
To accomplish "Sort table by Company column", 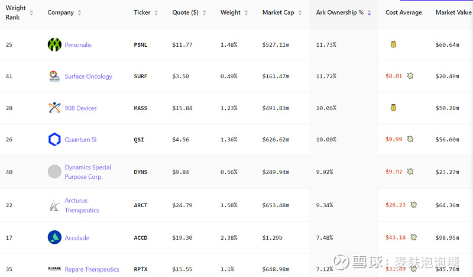I will (x=79, y=12).
